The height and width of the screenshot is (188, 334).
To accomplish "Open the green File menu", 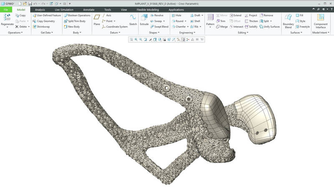I will [x=6, y=9].
